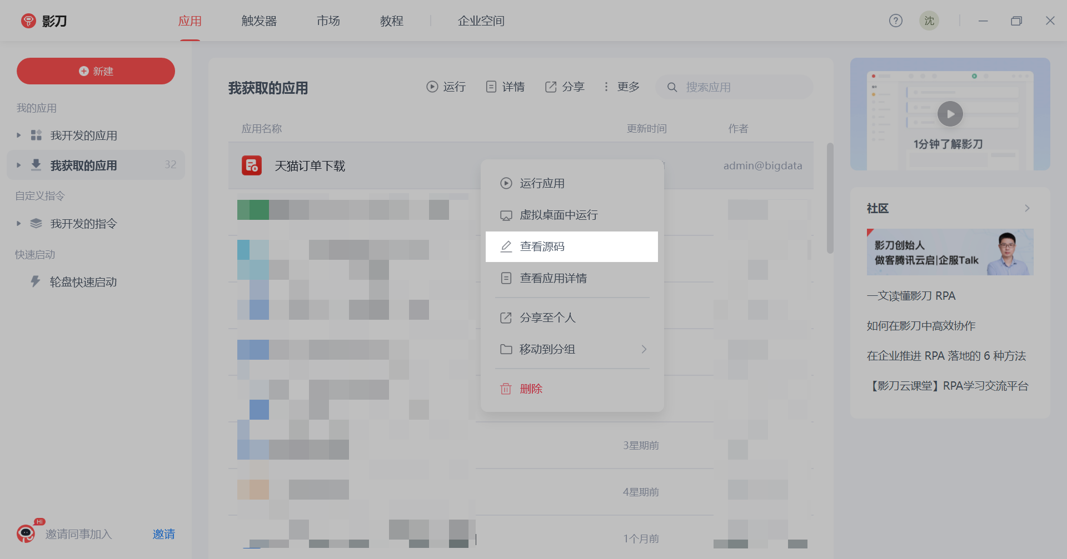Open 轮盘快速启动 item

point(83,282)
